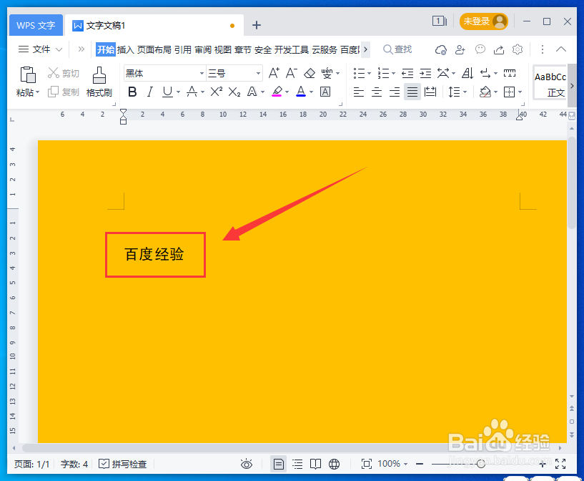
Task: Expand numbered list style dropdown
Action: point(393,74)
